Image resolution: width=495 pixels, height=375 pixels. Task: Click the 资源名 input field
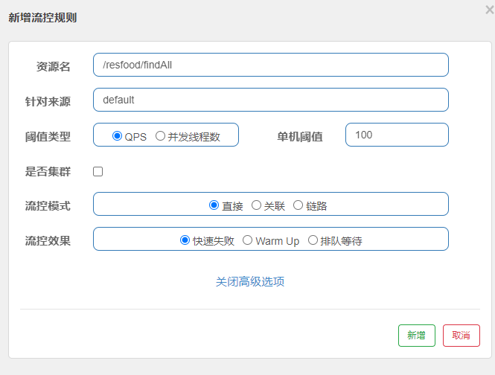point(270,65)
